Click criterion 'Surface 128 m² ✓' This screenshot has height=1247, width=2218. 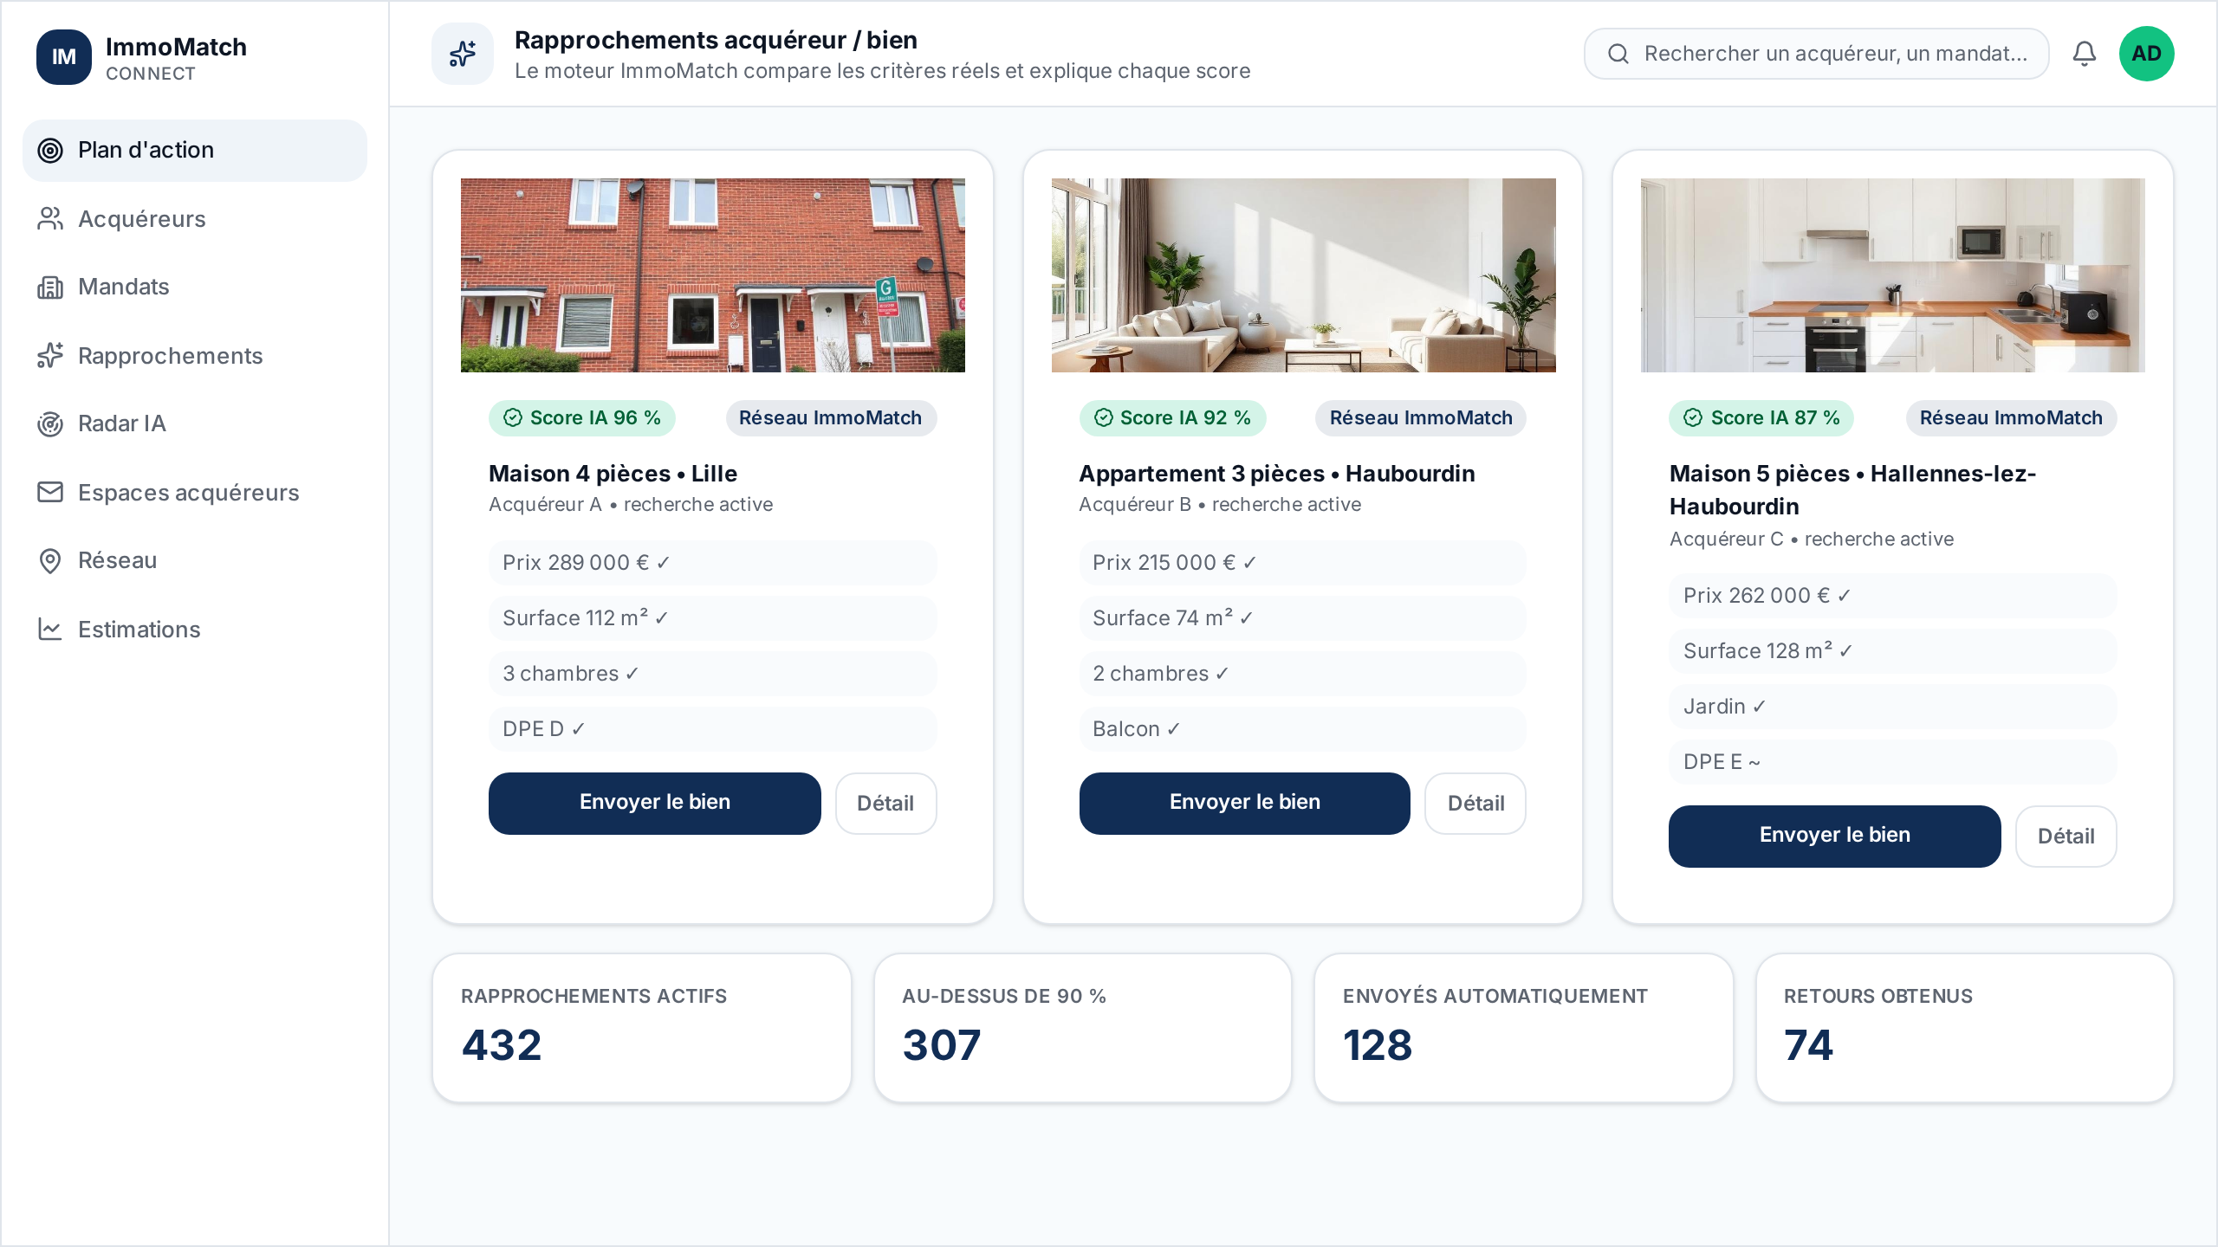click(x=1893, y=651)
